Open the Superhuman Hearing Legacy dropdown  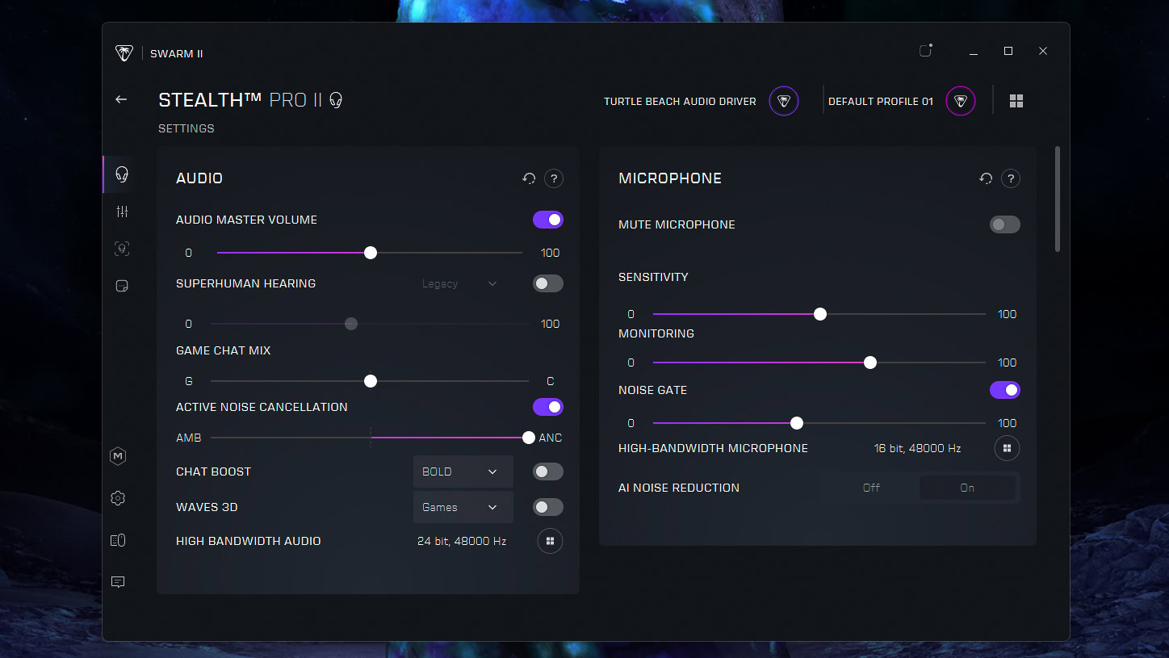pos(460,283)
